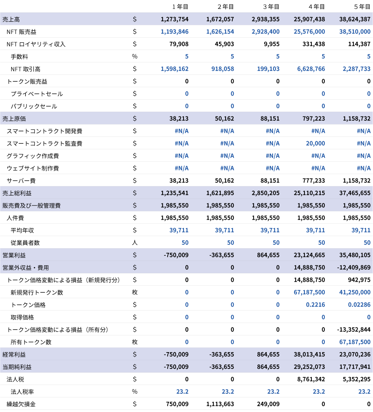Select サーバー費 value 777,233

[x=314, y=181]
